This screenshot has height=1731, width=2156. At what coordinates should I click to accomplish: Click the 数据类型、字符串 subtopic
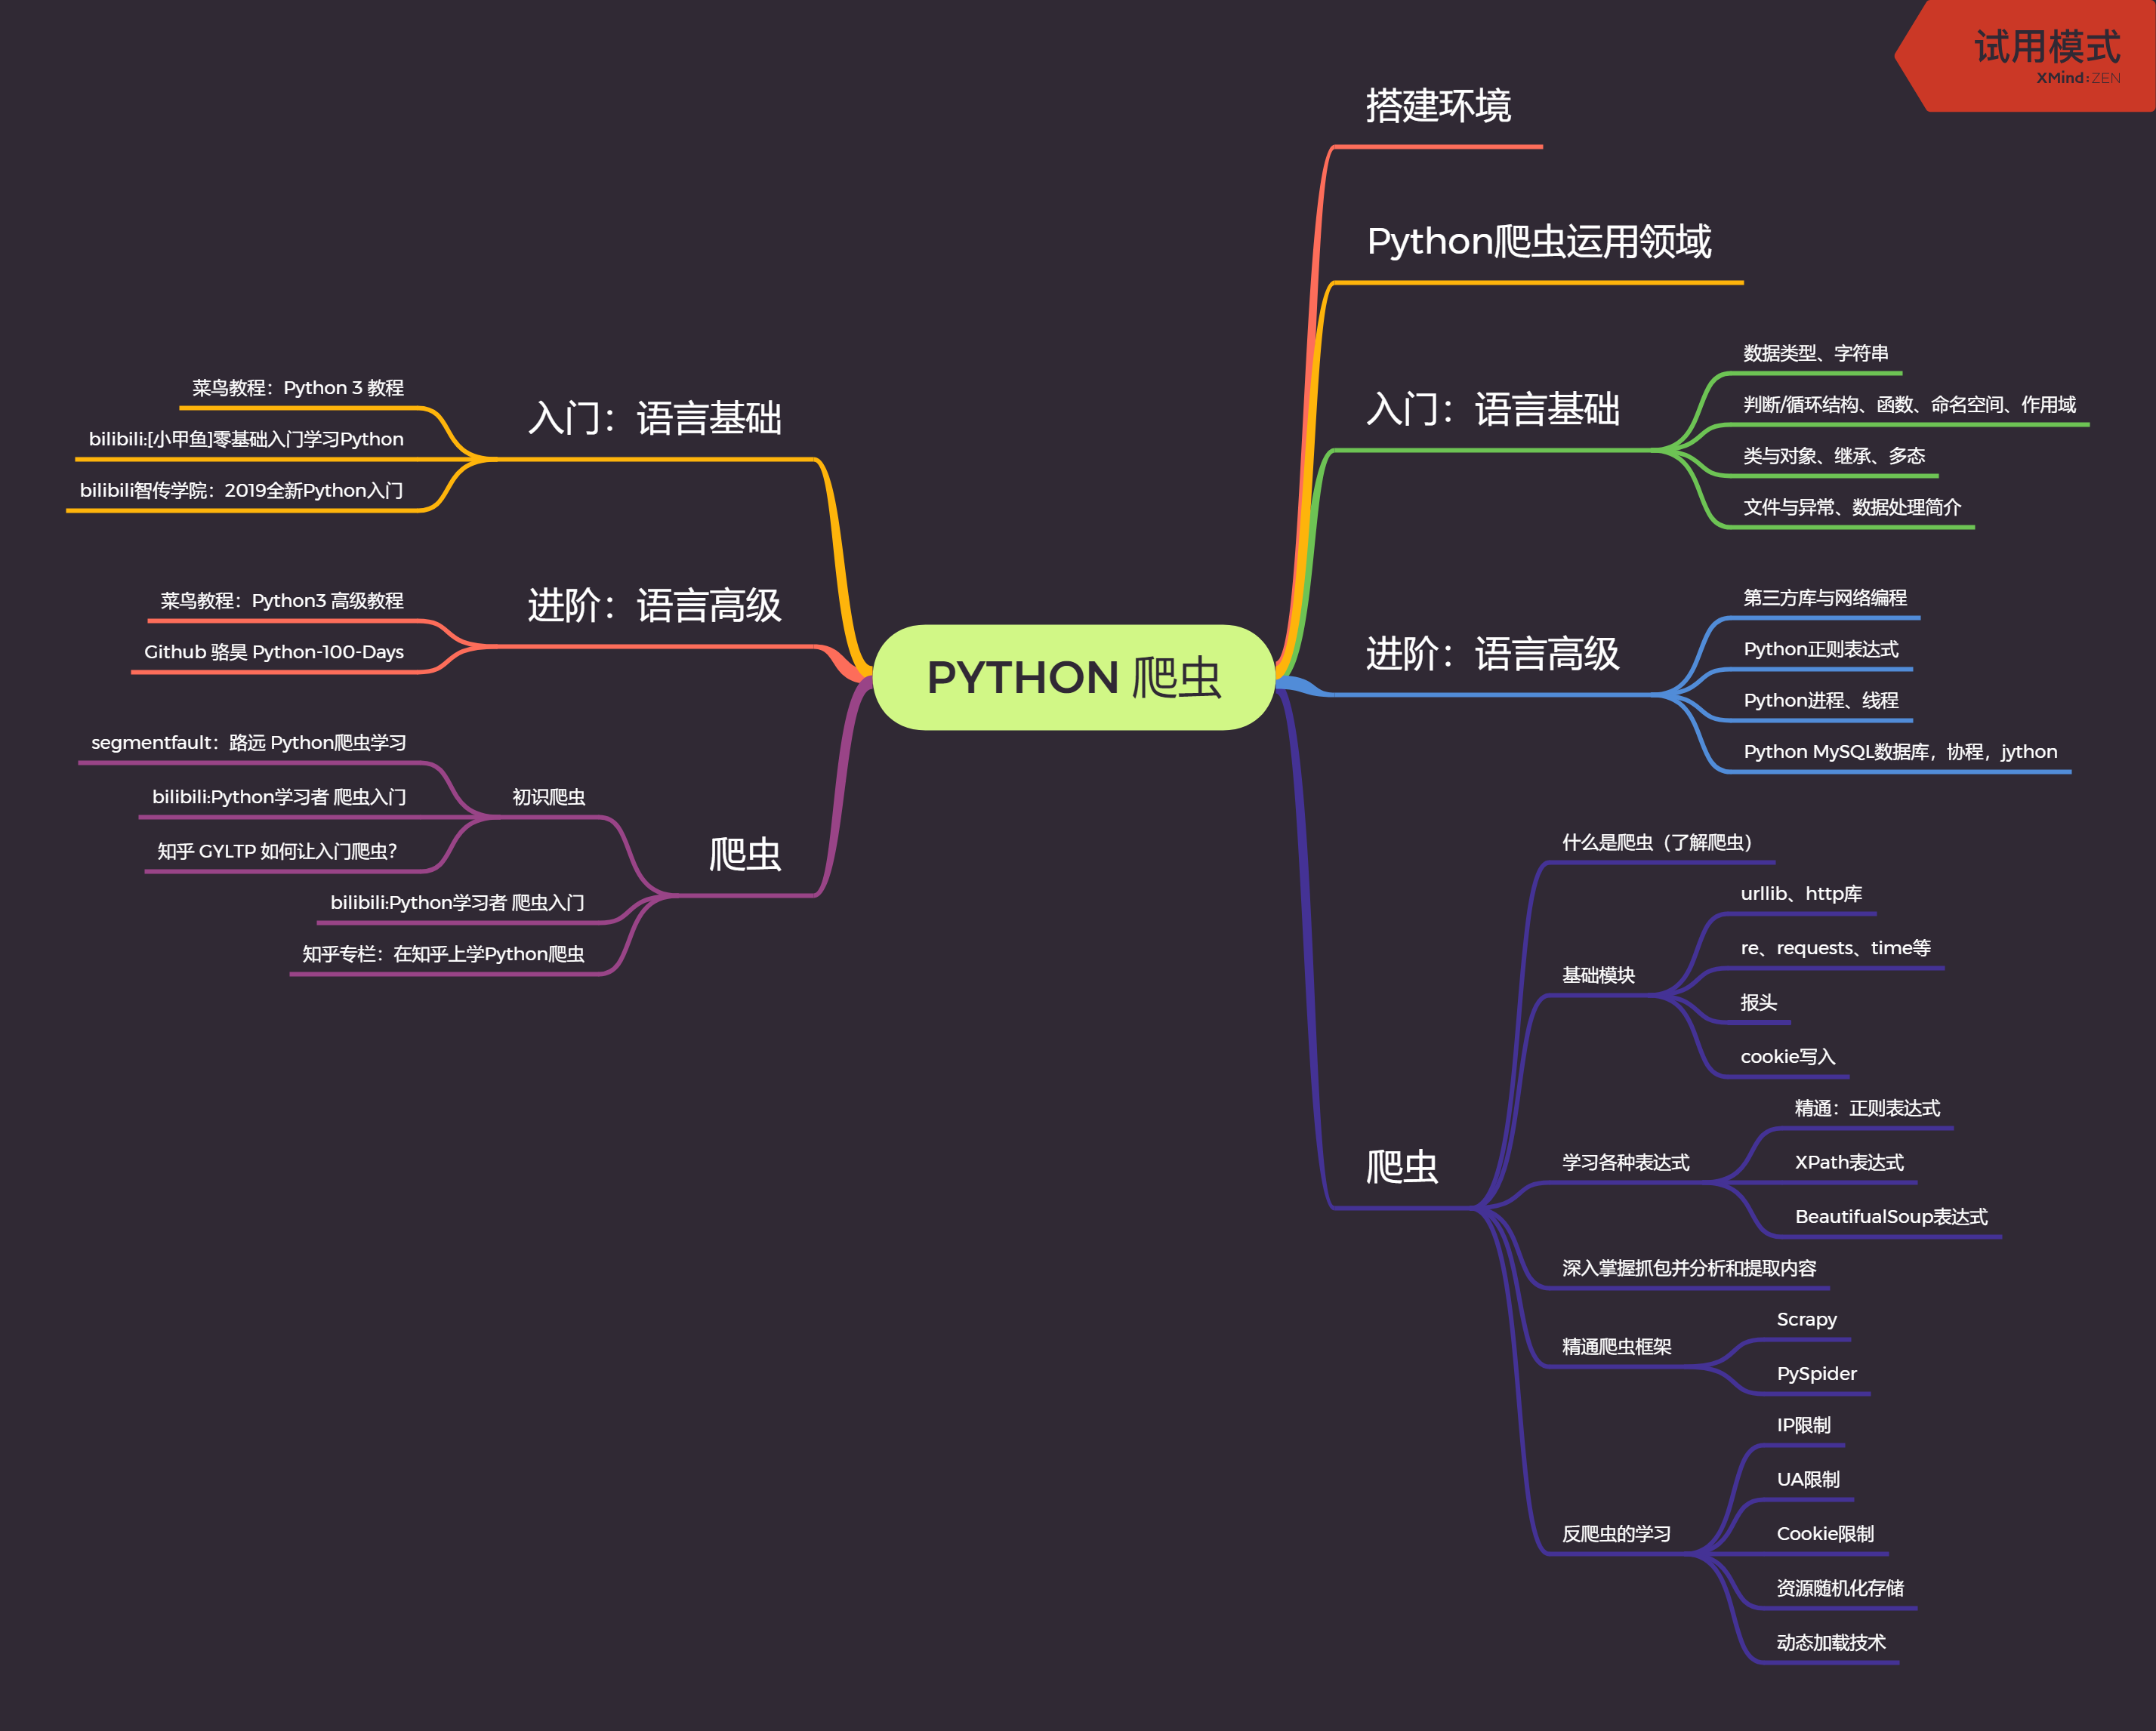click(1816, 354)
